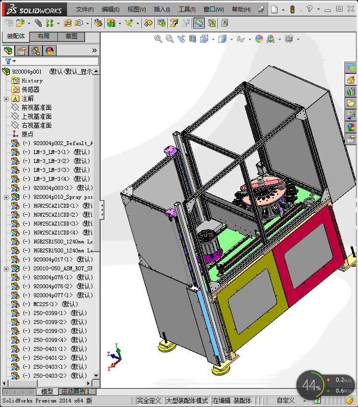358x407 pixels.
Task: Open the Reference Geometry dropdown arrow
Action: (138, 24)
